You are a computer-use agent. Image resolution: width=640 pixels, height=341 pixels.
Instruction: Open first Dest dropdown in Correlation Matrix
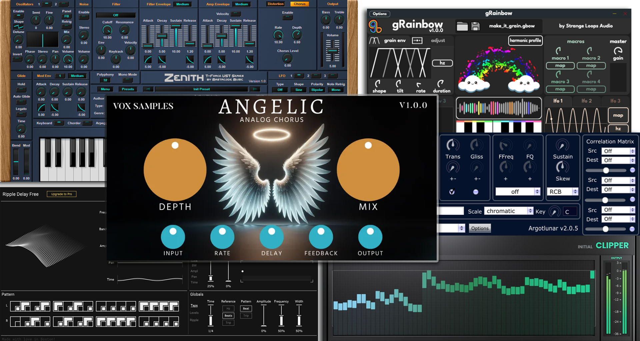point(618,161)
